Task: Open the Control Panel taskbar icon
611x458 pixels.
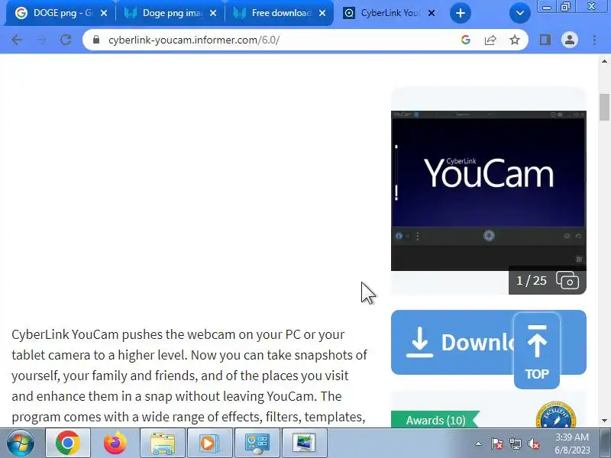Action: pyautogui.click(x=257, y=443)
